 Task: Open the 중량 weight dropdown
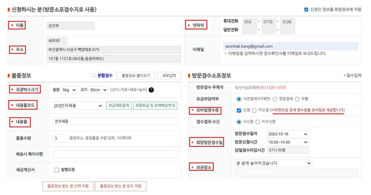click(x=68, y=90)
